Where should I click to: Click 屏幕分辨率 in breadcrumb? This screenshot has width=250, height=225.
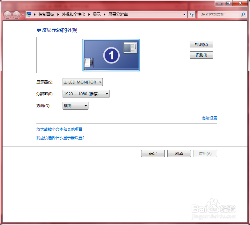pyautogui.click(x=118, y=14)
